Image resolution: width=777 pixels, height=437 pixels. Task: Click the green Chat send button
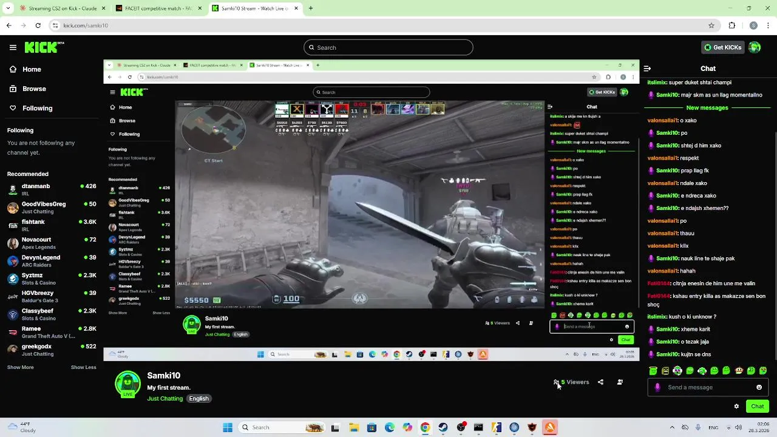[x=758, y=407]
